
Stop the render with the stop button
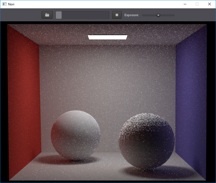117,15
